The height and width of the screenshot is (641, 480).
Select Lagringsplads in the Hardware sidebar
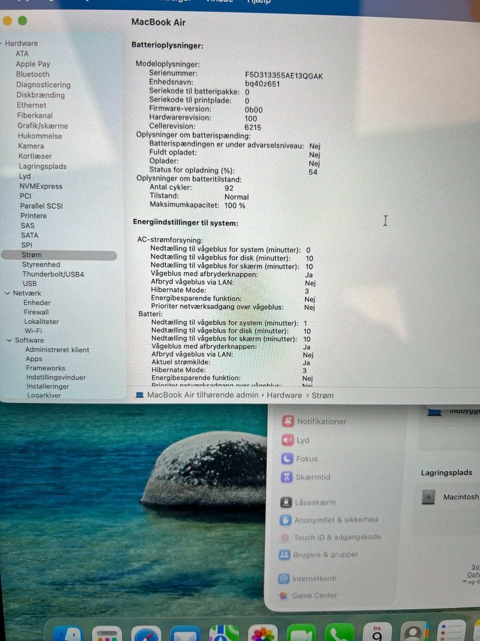point(42,166)
